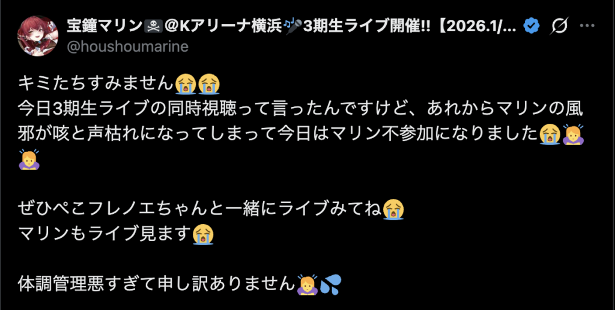Click the text 体調管理悪すぎて申し訳ありません
The height and width of the screenshot is (310, 615).
pos(156,285)
